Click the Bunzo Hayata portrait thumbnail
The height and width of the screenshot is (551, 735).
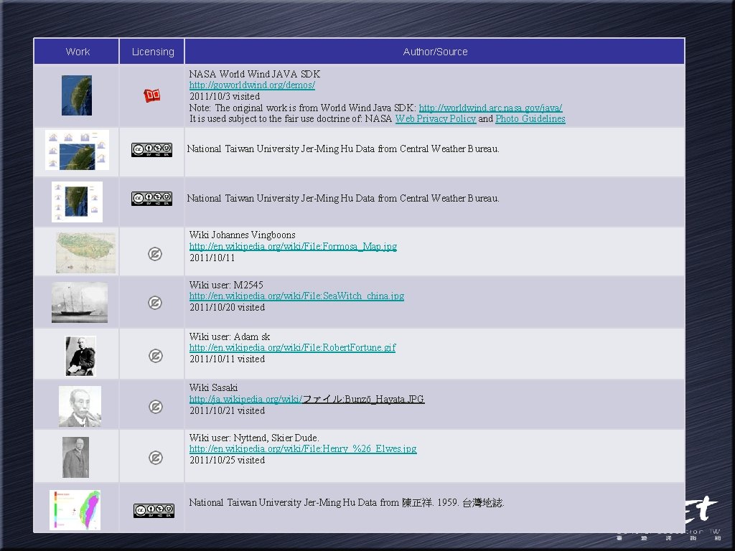tap(80, 406)
